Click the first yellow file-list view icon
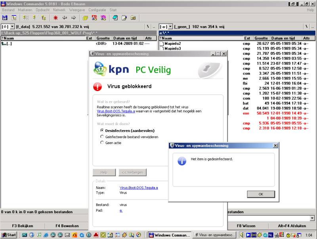The height and width of the screenshot is (239, 317). click(x=25, y=18)
